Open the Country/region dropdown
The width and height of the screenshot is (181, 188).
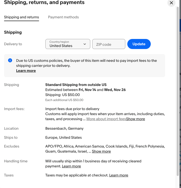(x=68, y=44)
